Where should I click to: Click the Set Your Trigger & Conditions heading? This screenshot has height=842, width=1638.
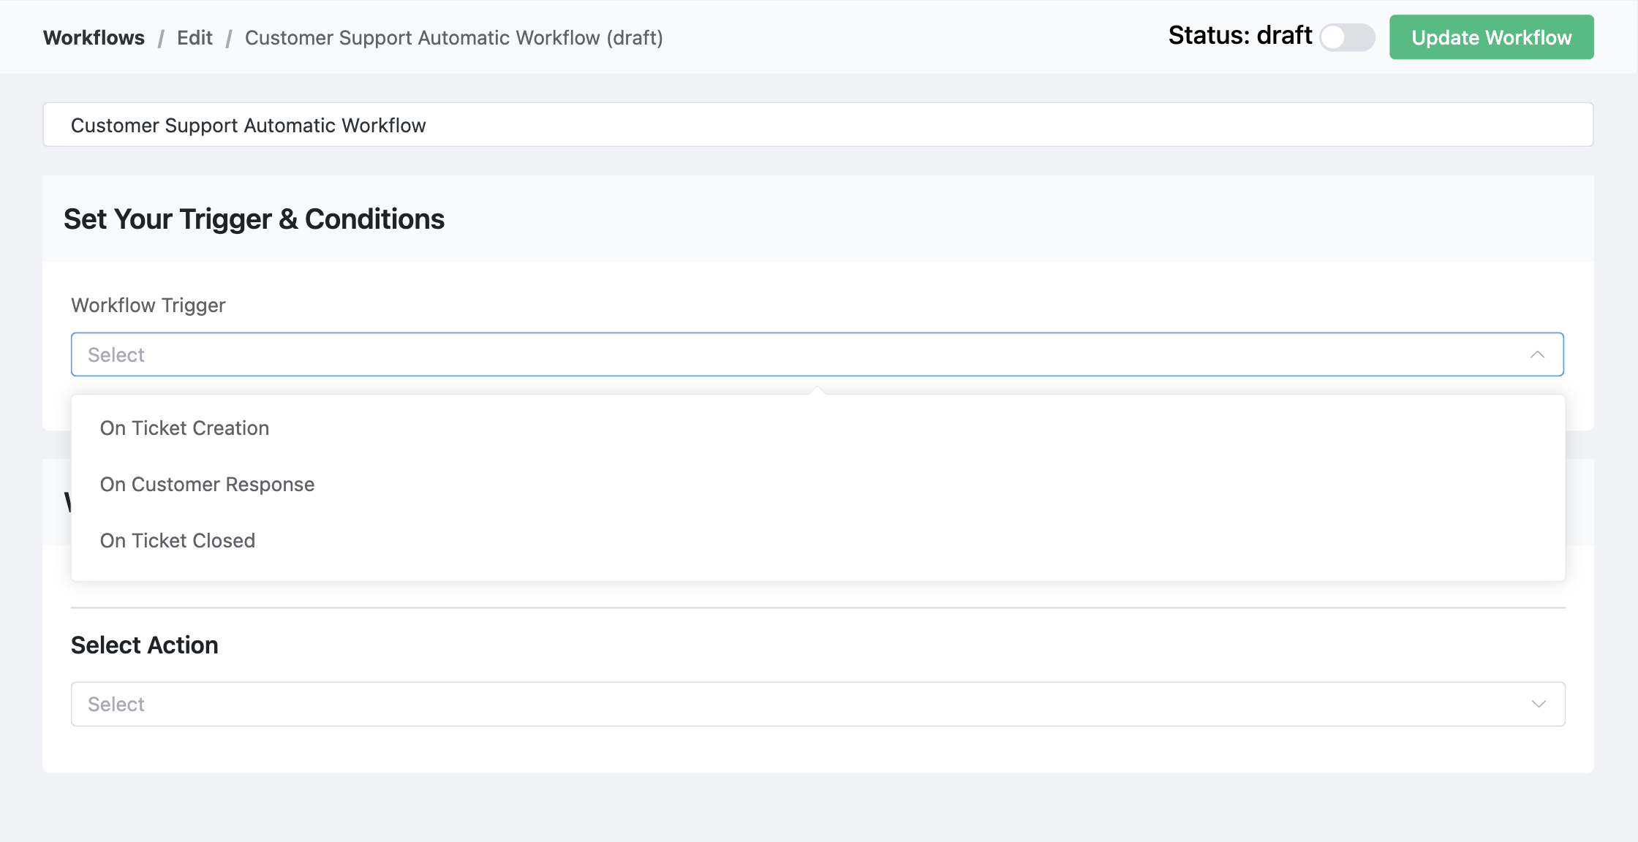point(254,219)
